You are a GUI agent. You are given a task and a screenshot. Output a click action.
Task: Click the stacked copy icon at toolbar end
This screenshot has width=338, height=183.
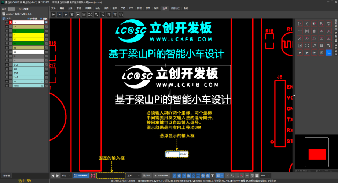(121, 15)
